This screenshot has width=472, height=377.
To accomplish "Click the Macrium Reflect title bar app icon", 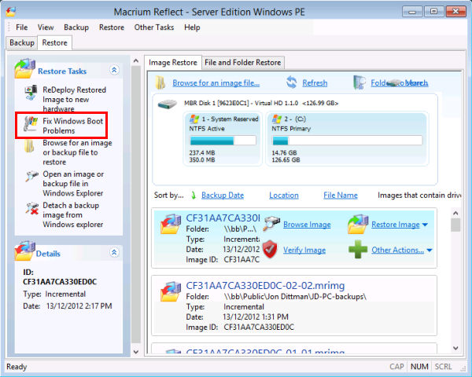I will pyautogui.click(x=11, y=12).
